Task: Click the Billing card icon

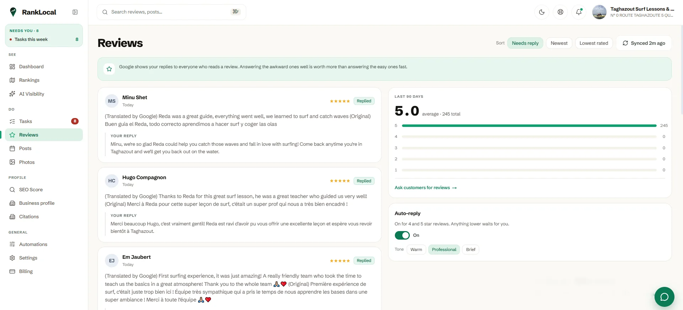Action: pos(12,271)
